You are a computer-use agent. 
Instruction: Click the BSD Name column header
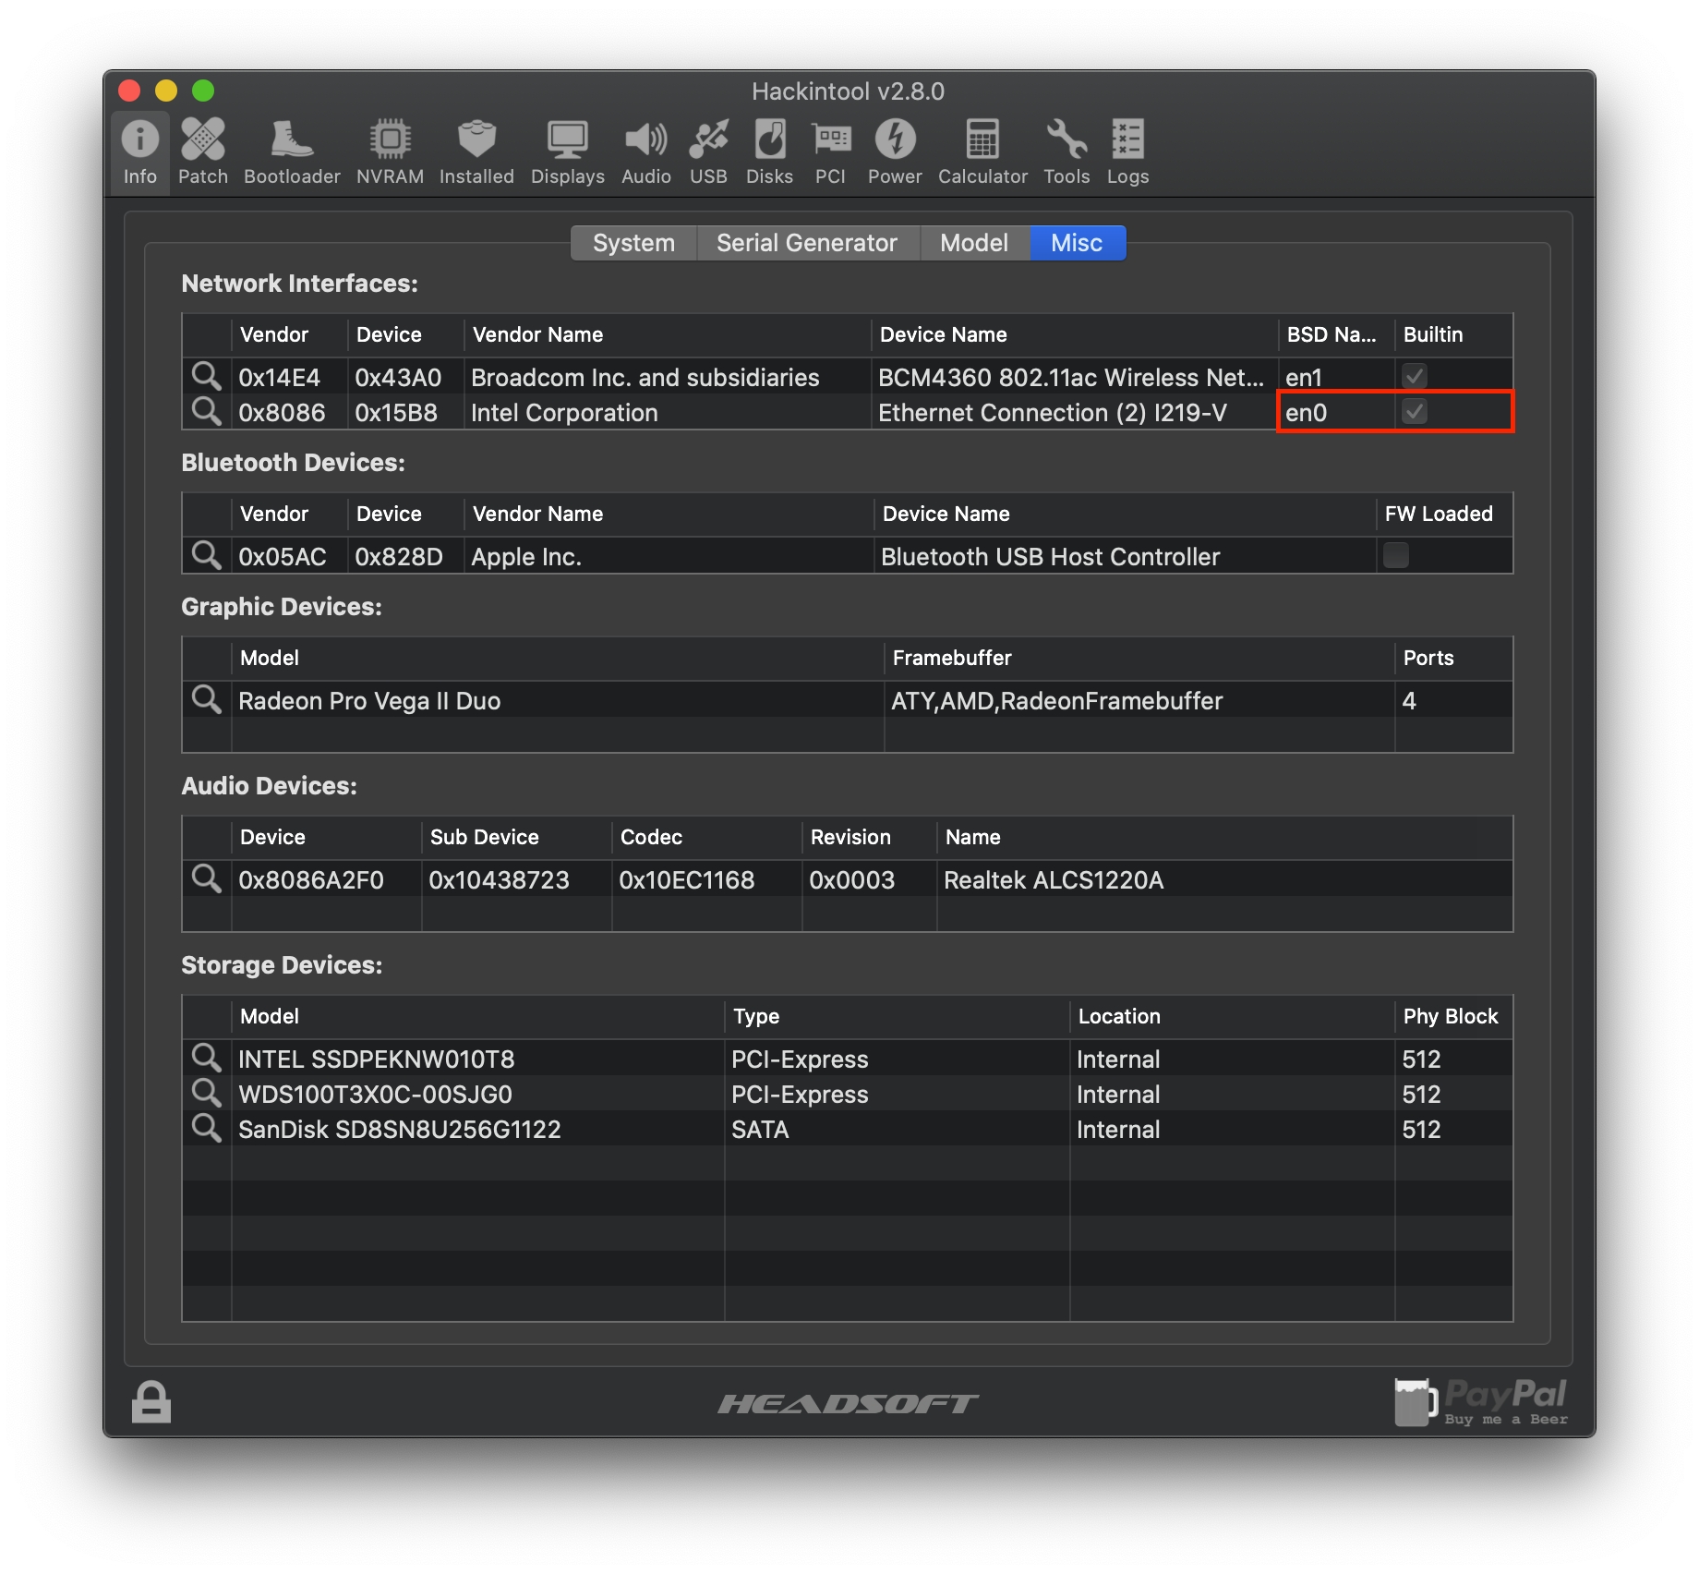click(x=1336, y=334)
